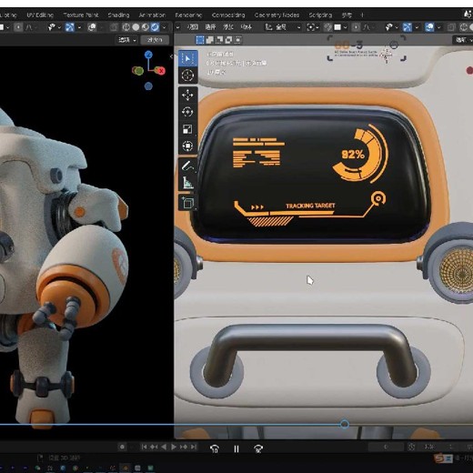Select the Move tool in the toolbar
Screen dimensions: 473x473
pyautogui.click(x=187, y=95)
